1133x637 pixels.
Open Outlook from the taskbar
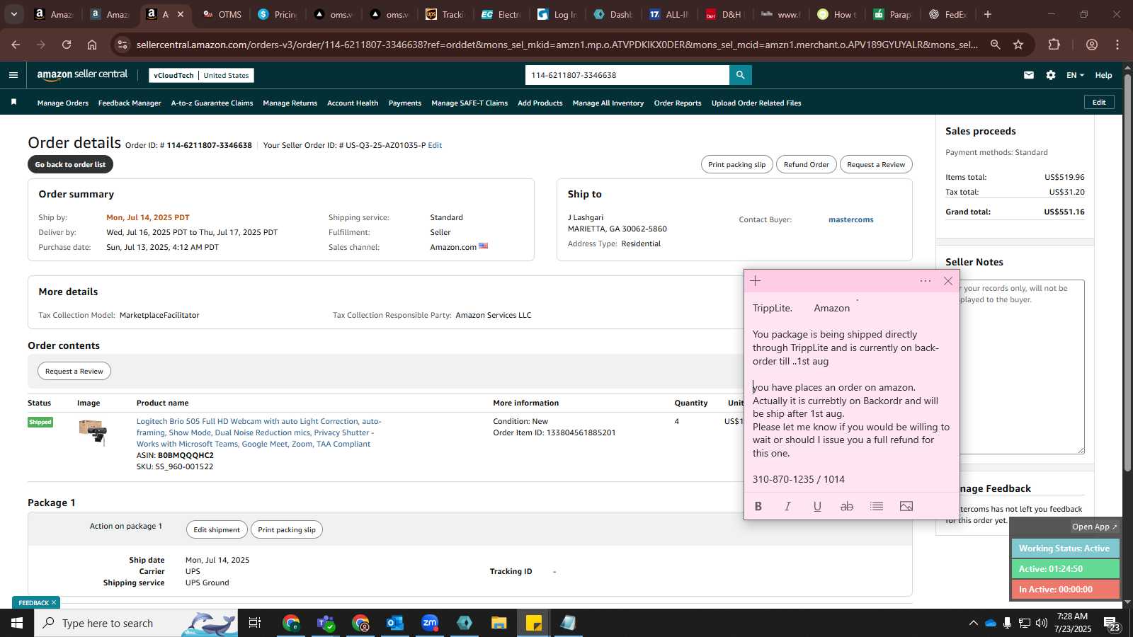click(395, 623)
